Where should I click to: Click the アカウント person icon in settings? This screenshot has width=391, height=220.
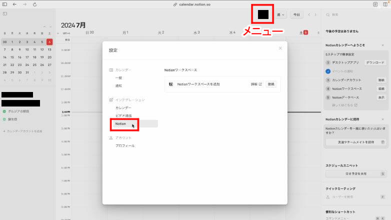coord(111,137)
